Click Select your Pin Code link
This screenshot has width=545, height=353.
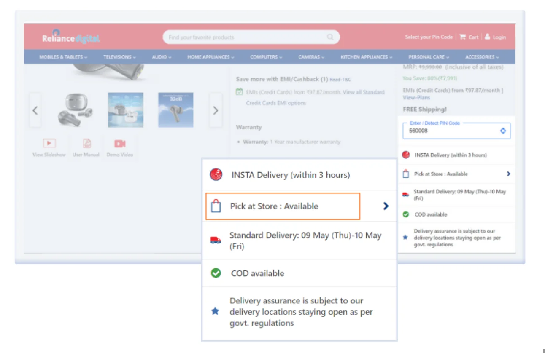[x=429, y=37]
